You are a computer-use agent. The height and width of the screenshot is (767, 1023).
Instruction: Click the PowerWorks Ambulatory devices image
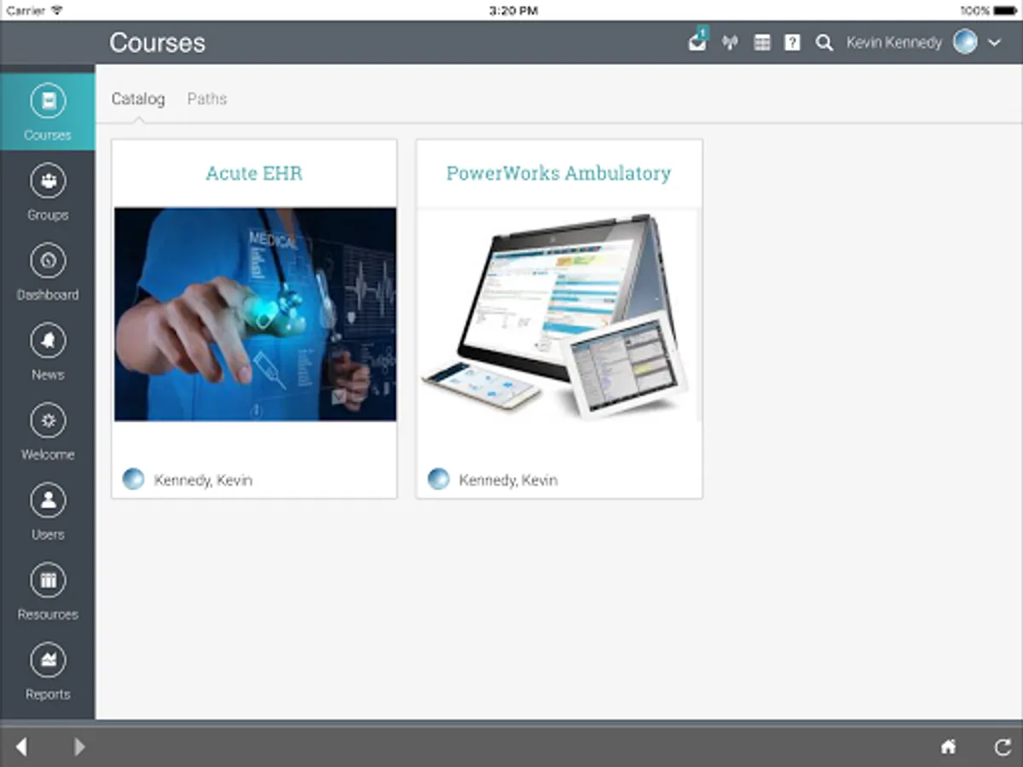pyautogui.click(x=558, y=314)
